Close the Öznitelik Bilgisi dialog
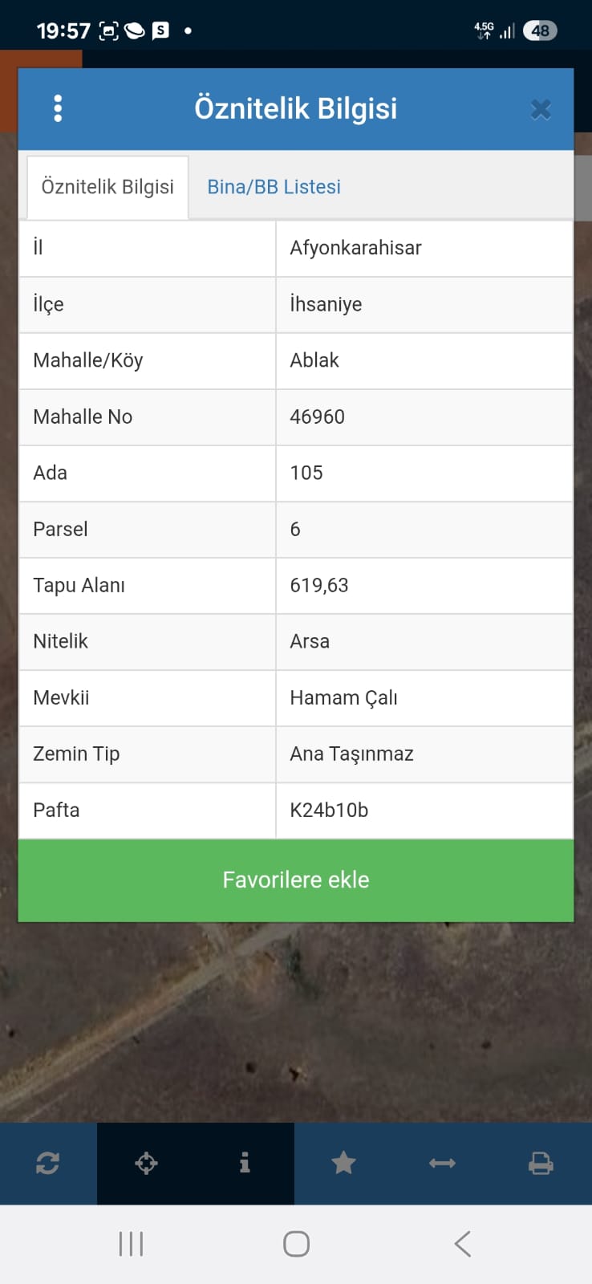This screenshot has height=1284, width=592. [x=541, y=109]
